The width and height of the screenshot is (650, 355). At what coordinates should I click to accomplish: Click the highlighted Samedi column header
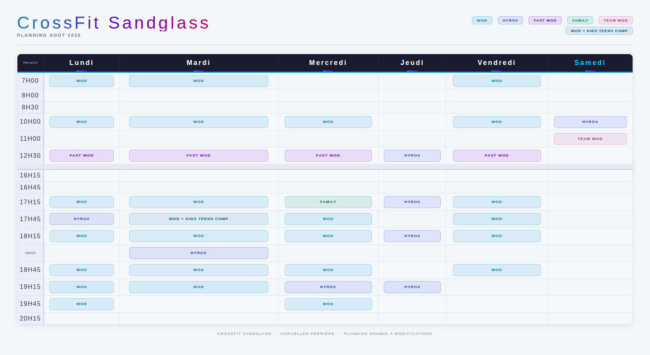(590, 63)
